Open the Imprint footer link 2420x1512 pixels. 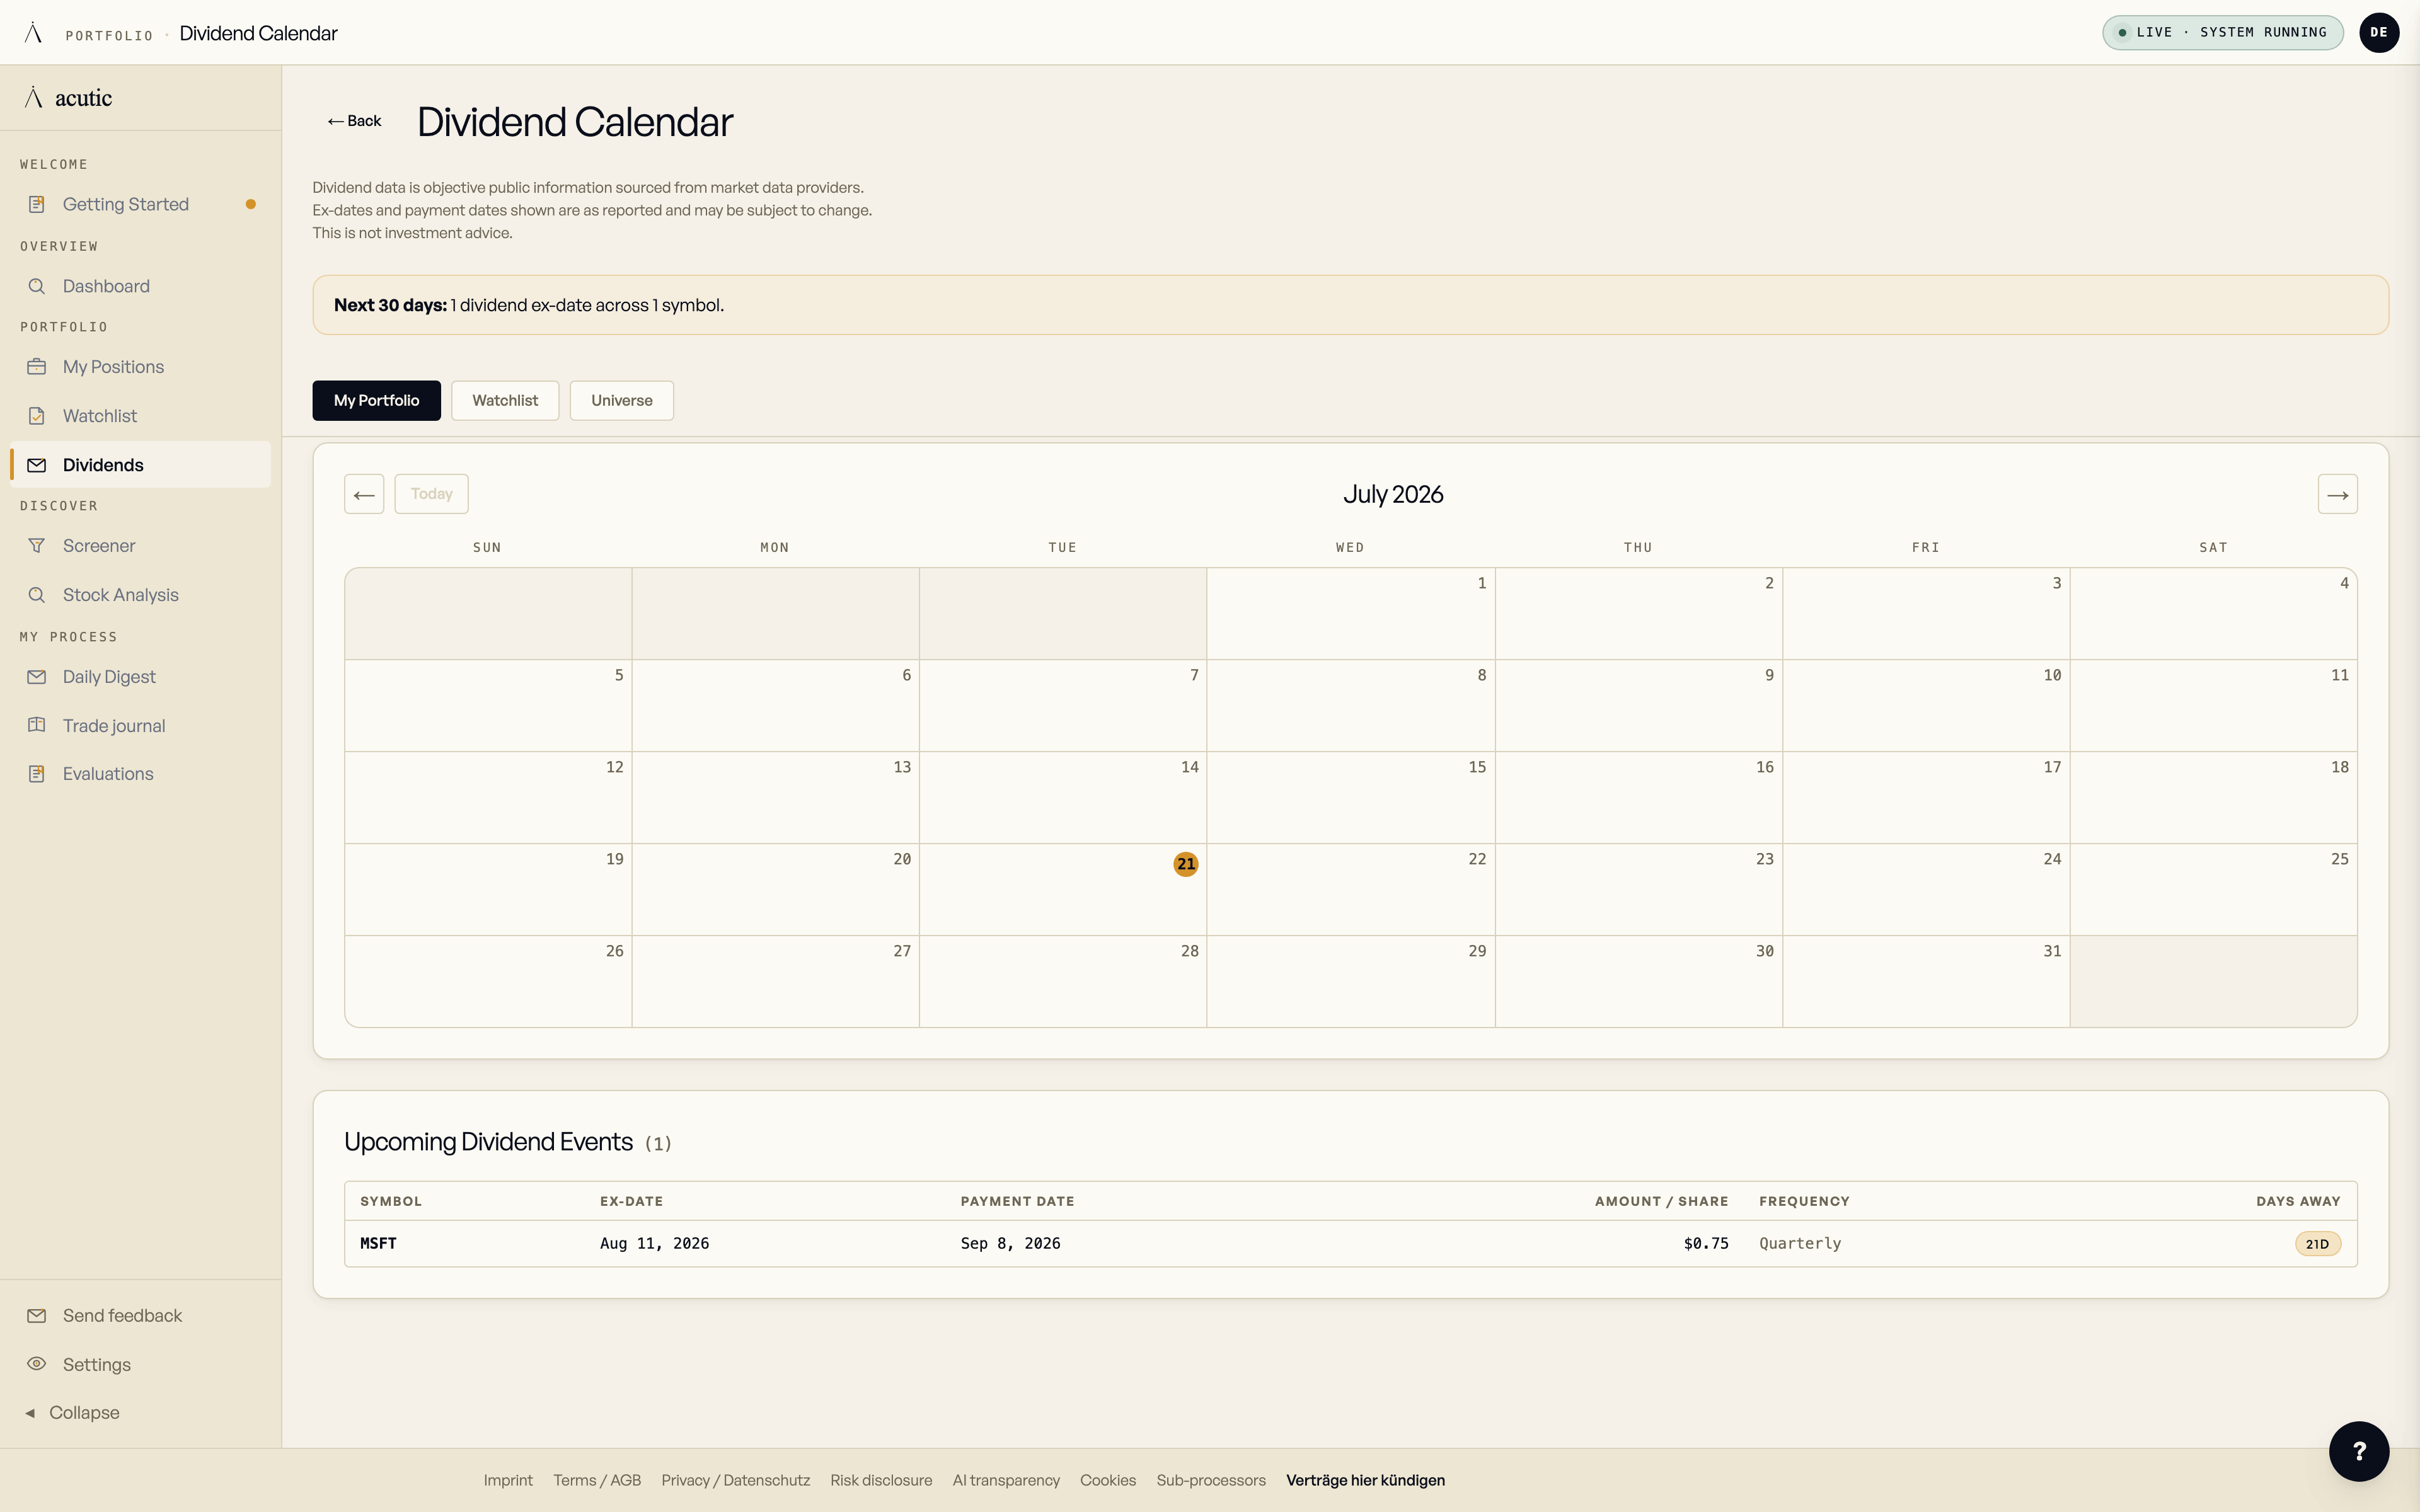coord(508,1480)
